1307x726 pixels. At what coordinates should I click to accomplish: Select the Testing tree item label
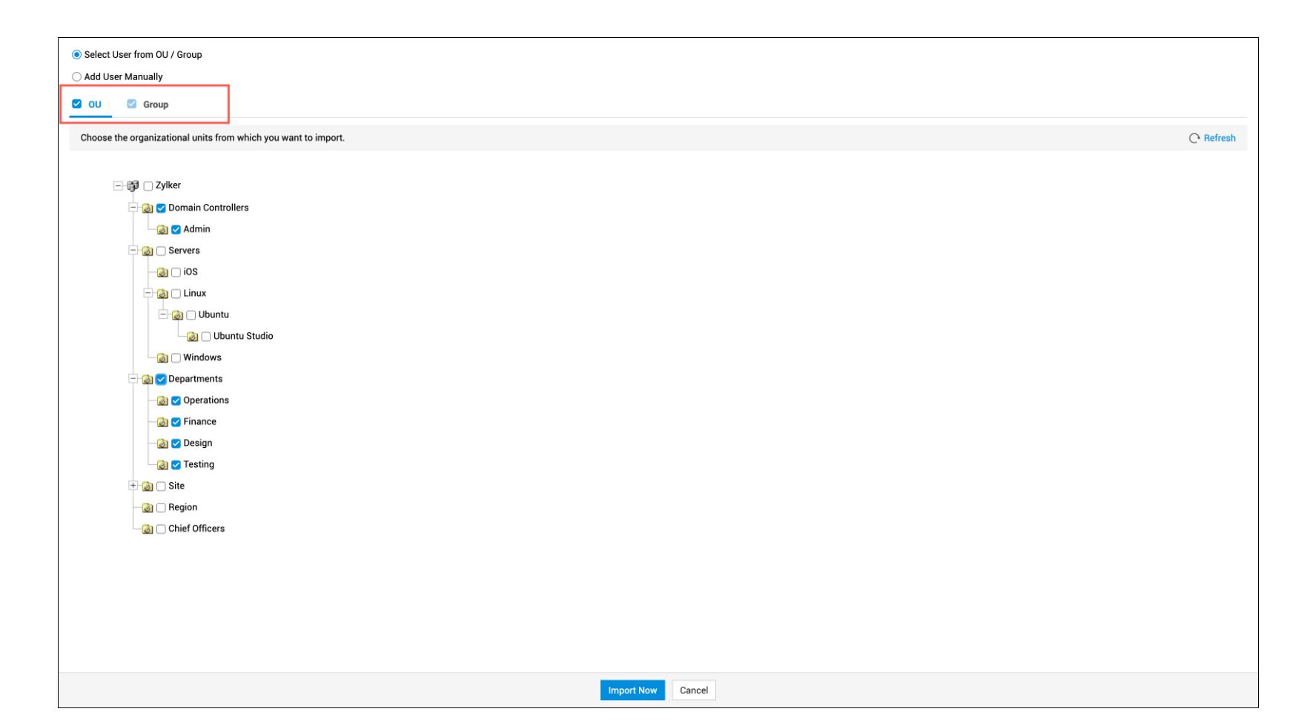[199, 465]
